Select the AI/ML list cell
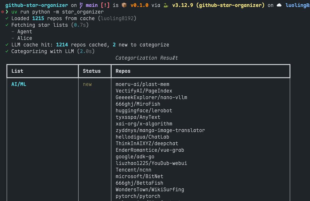The width and height of the screenshot is (310, 201). pyautogui.click(x=19, y=84)
